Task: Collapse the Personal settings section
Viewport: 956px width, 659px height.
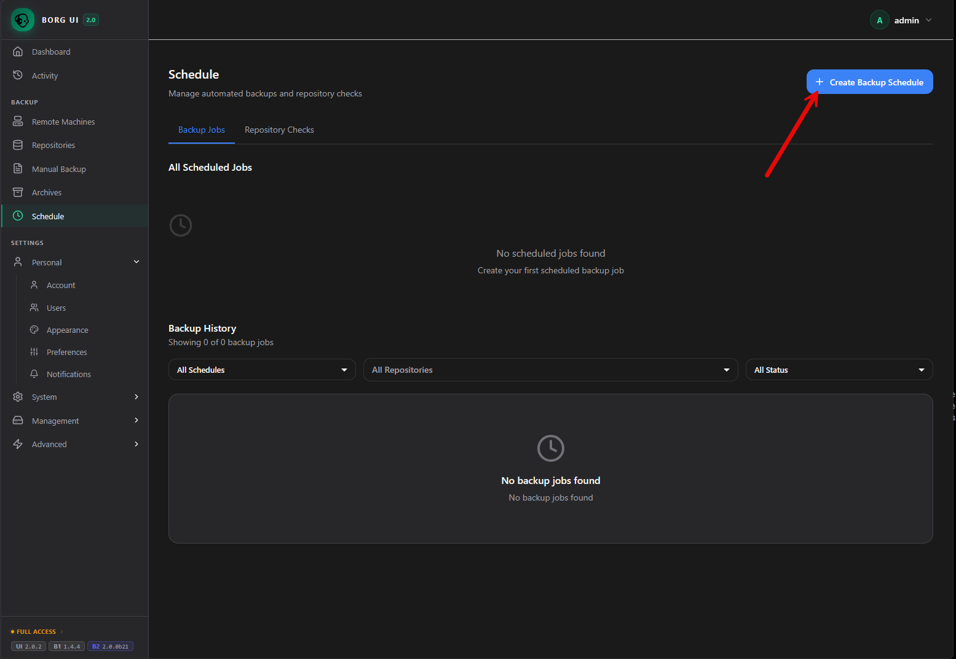Action: pos(136,262)
